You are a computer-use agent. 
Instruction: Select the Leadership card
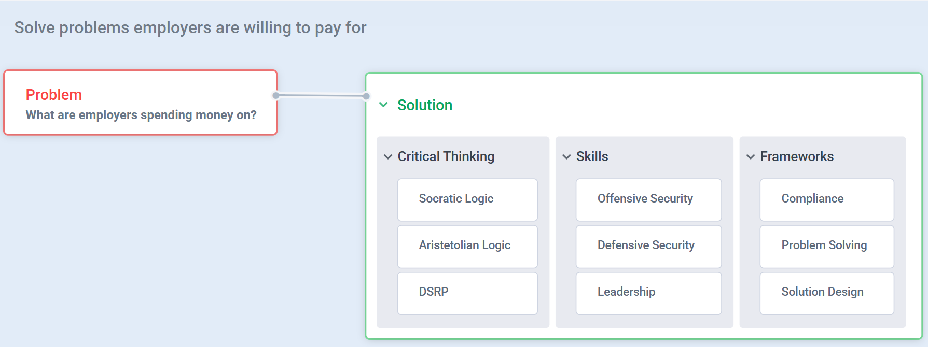[648, 293]
